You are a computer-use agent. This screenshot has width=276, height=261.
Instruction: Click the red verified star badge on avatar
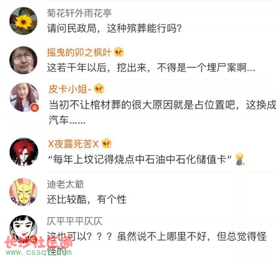click(x=35, y=108)
